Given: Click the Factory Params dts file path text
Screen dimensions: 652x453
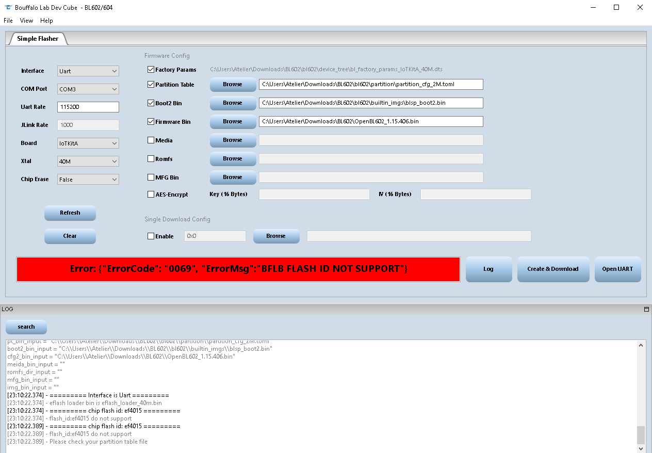Looking at the screenshot, I should pyautogui.click(x=326, y=70).
